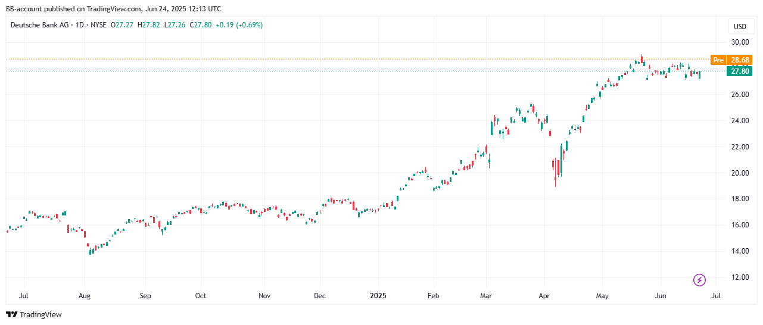Click the 2025 label on time axis
This screenshot has height=325, width=763.
378,296
